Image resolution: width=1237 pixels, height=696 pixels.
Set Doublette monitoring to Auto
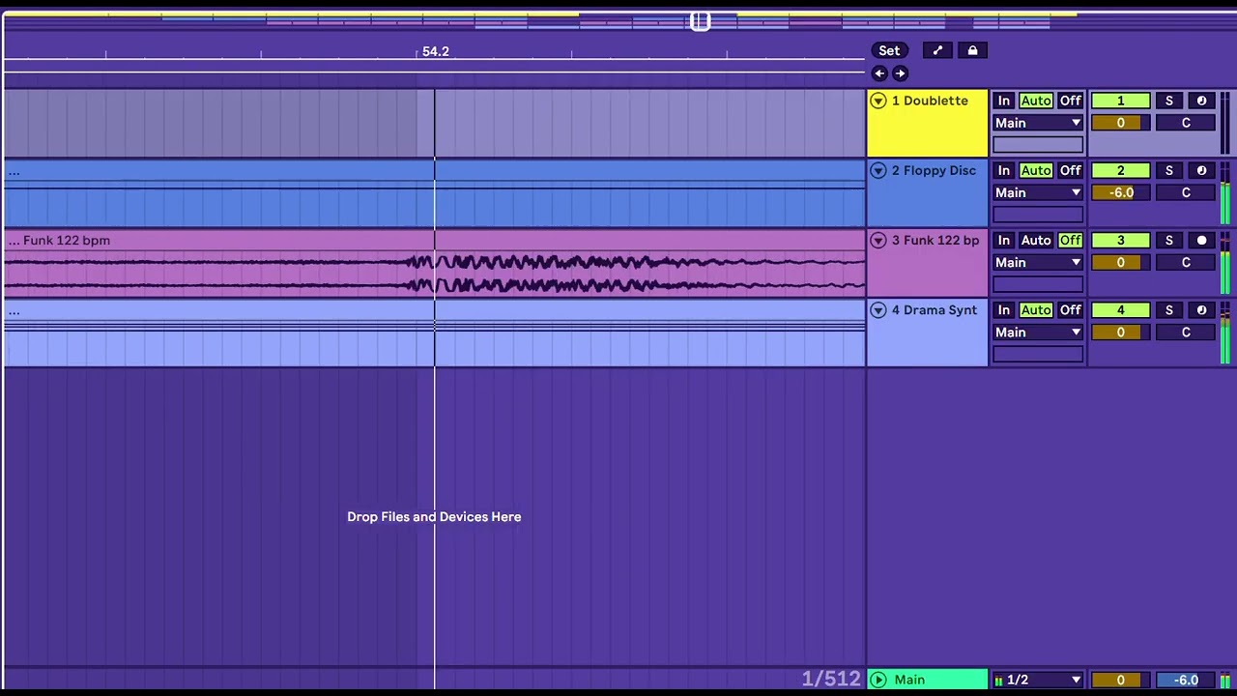pos(1036,101)
